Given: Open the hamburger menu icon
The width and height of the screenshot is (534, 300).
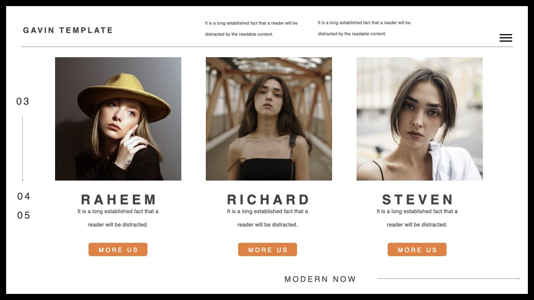Looking at the screenshot, I should (x=506, y=38).
